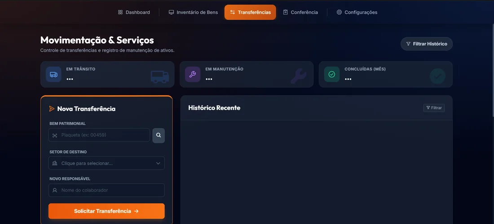
Task: Click the person icon in Novo Responsável field
Action: 55,190
